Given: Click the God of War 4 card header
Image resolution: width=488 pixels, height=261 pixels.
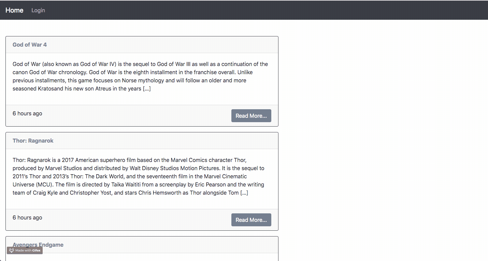Looking at the screenshot, I should coord(142,45).
